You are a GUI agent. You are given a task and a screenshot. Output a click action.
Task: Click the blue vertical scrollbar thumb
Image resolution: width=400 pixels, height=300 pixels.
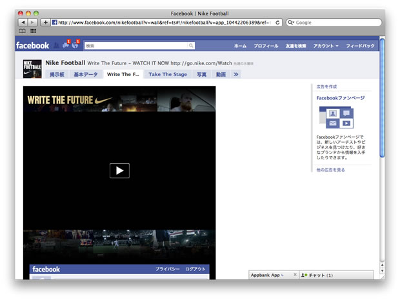[x=382, y=97]
